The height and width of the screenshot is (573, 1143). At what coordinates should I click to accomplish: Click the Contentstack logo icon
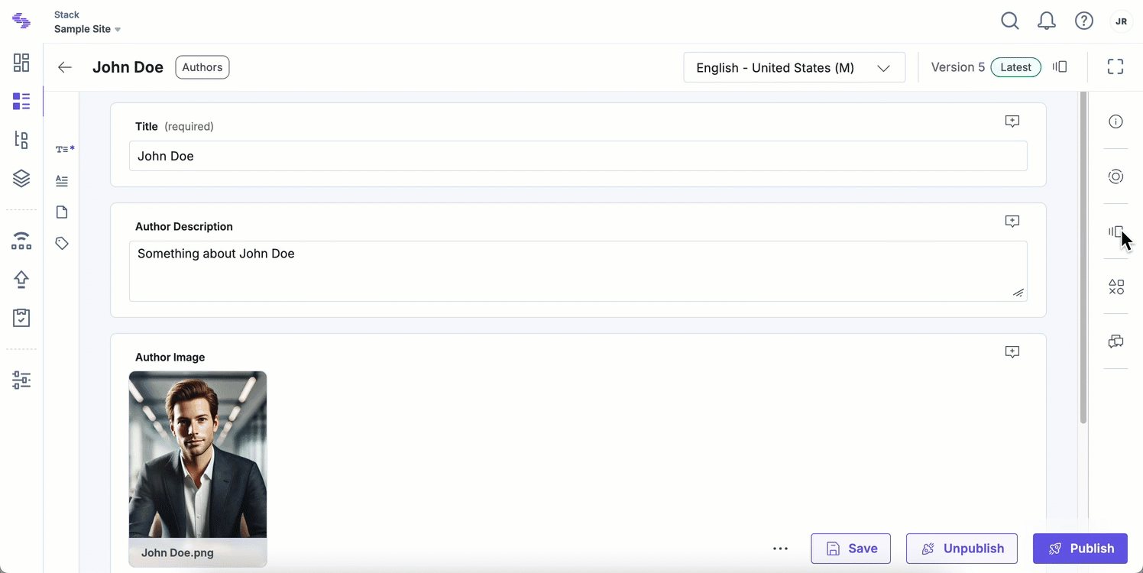(21, 21)
